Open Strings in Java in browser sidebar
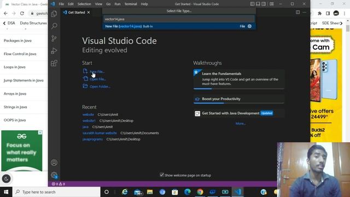 (x=15, y=107)
